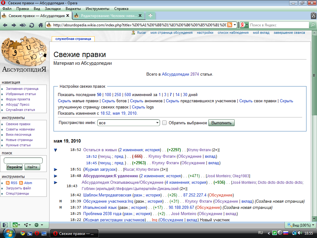Image resolution: width=317 pixels, height=238 pixels.
Task: Open the 'Пространство имён' dropdown
Action: pos(128,123)
